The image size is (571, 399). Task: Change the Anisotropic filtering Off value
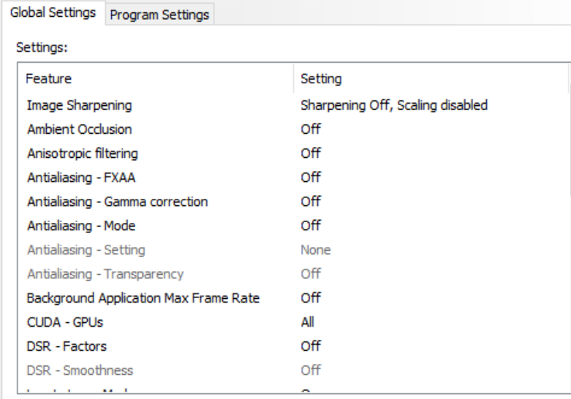click(311, 153)
